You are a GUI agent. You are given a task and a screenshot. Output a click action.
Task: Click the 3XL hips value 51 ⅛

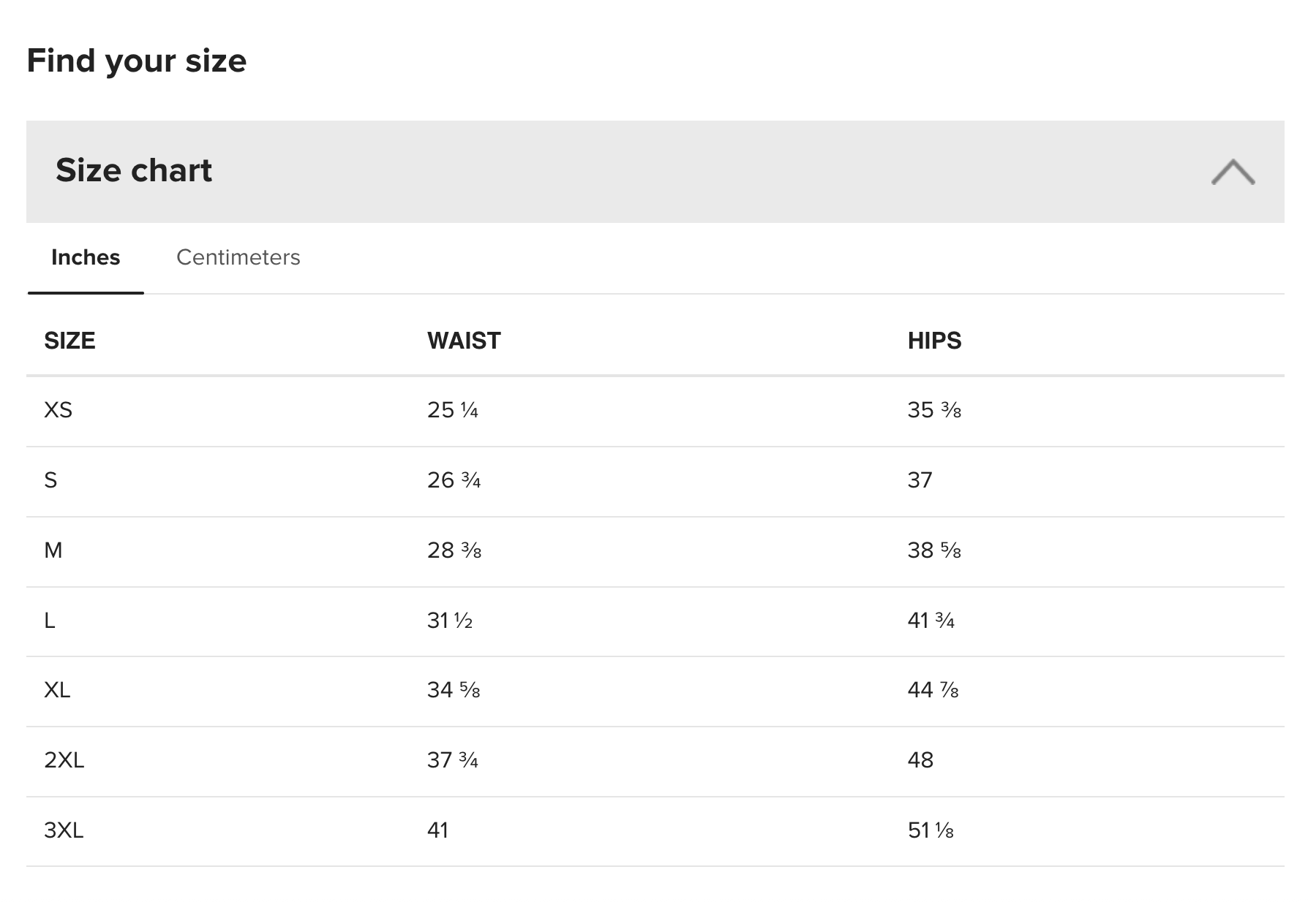point(931,830)
